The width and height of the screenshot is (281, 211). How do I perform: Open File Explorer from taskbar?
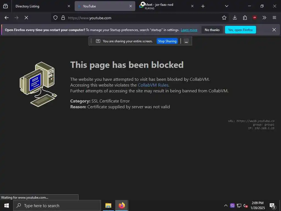tap(108, 206)
